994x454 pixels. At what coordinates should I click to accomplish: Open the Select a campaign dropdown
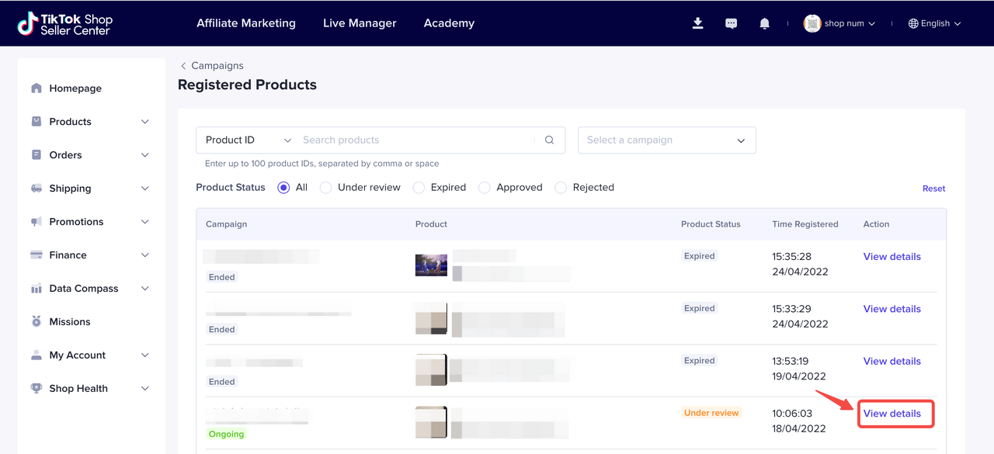click(x=666, y=140)
